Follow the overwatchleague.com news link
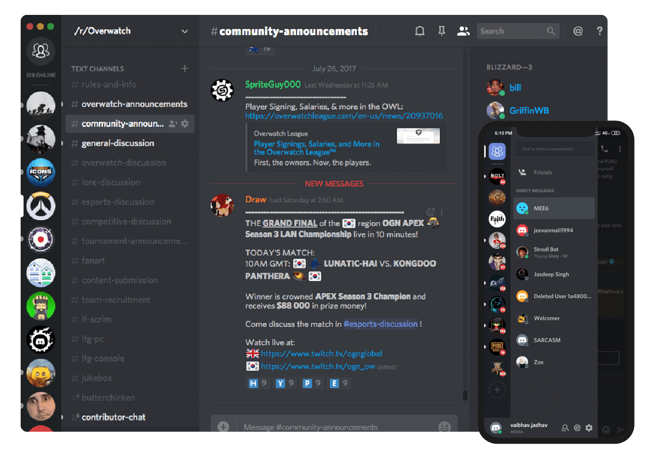The height and width of the screenshot is (457, 651). (x=344, y=115)
